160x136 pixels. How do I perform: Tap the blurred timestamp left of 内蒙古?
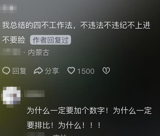pyautogui.click(x=11, y=52)
